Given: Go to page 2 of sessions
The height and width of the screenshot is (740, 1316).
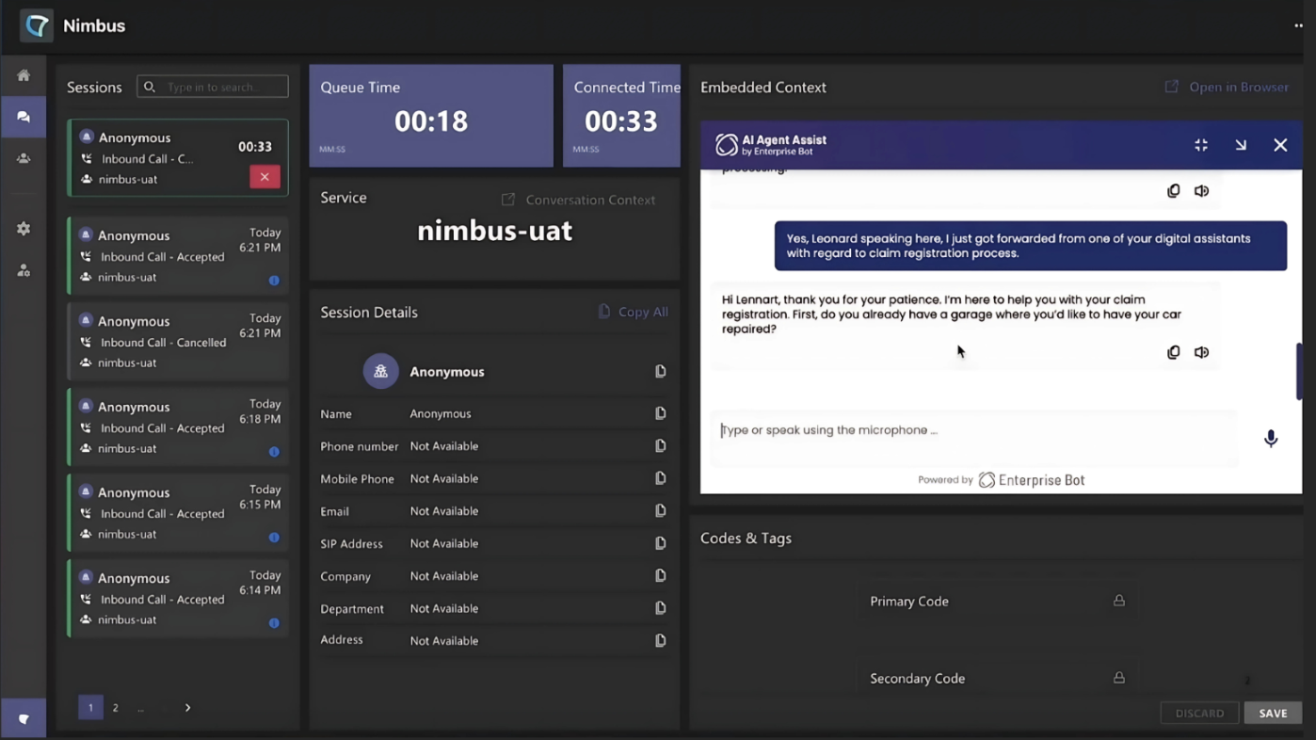Looking at the screenshot, I should click(x=116, y=708).
